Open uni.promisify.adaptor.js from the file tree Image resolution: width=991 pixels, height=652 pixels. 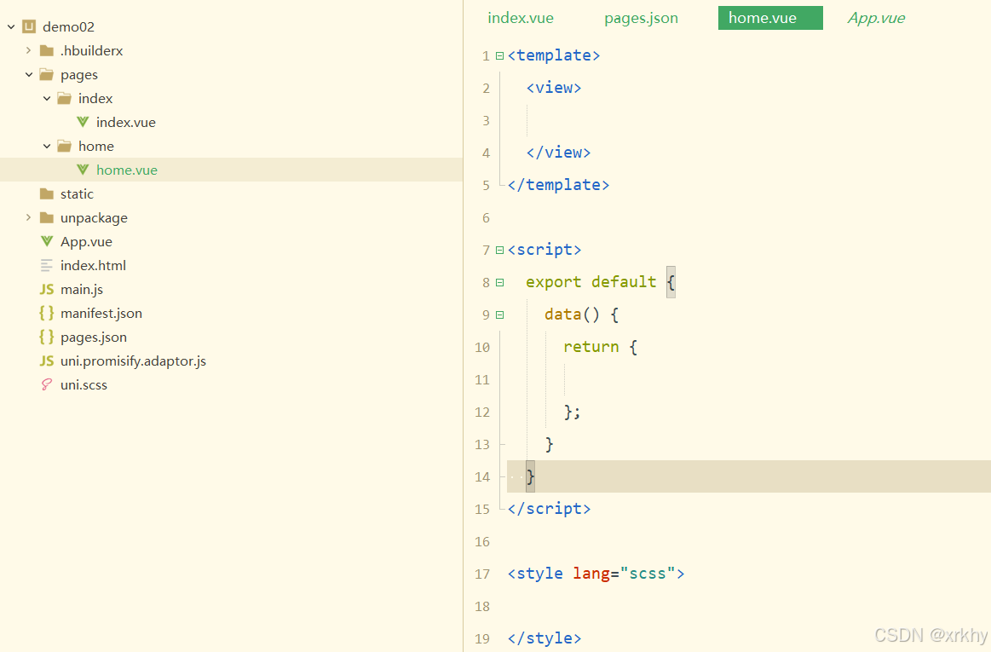pos(134,361)
